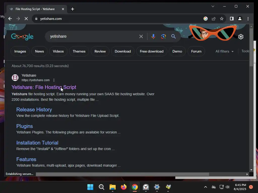Select the Review filter chip
The height and width of the screenshot is (193, 258).
(x=100, y=51)
